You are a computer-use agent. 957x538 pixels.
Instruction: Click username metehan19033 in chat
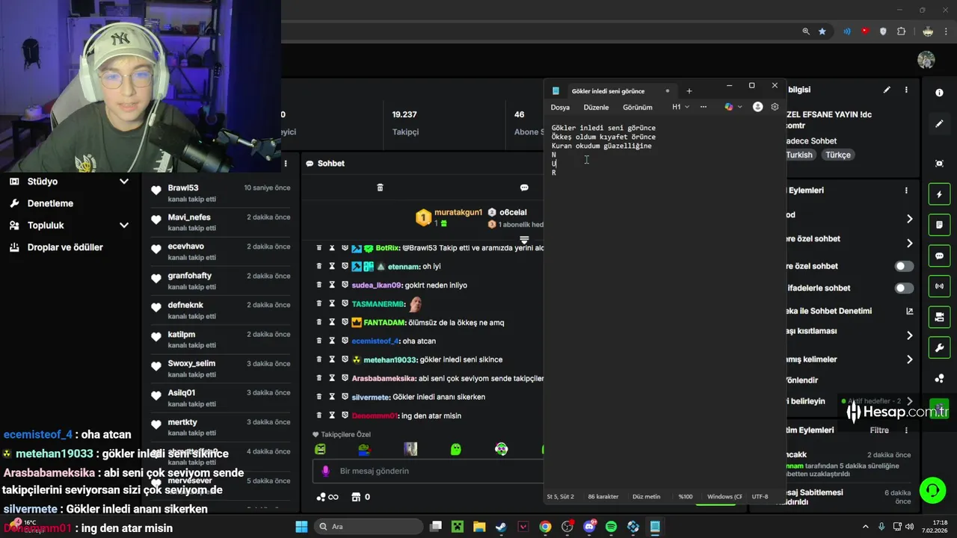(390, 359)
